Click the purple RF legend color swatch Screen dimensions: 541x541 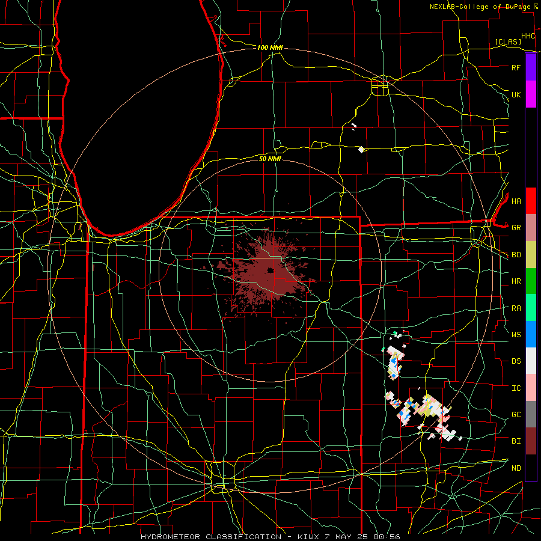(x=531, y=67)
